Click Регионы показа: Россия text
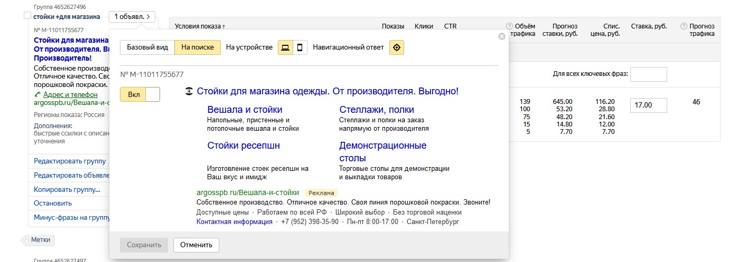The width and height of the screenshot is (738, 262). [69, 115]
